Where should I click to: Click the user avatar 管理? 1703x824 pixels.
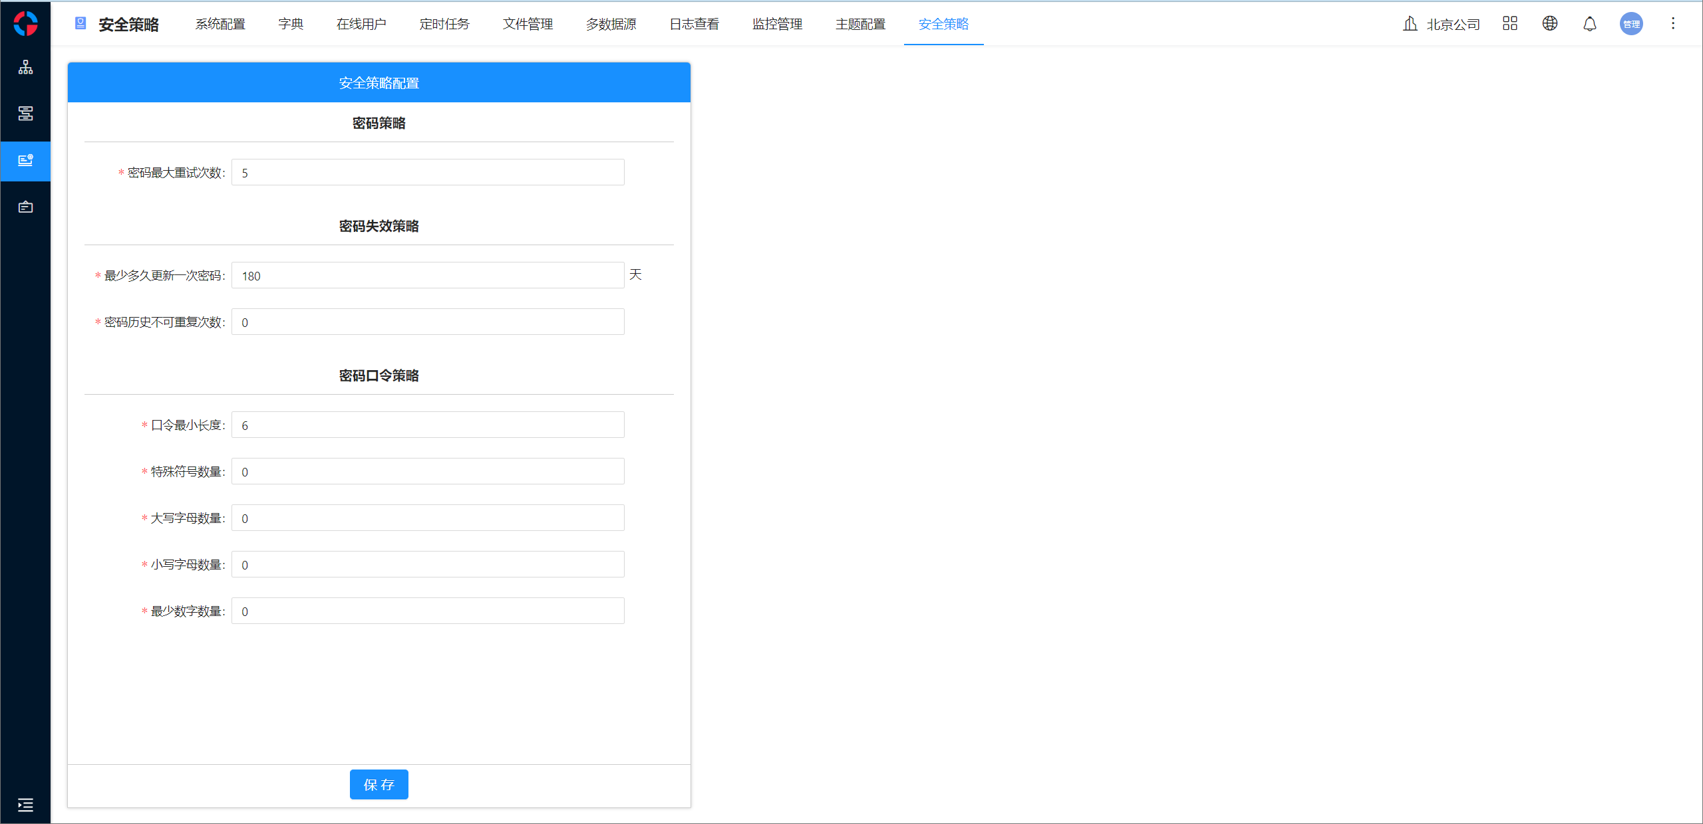(1630, 24)
